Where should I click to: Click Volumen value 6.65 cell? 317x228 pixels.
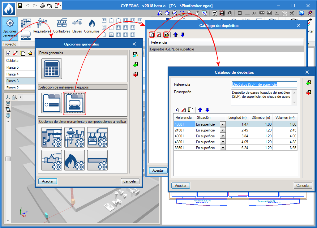(285, 148)
